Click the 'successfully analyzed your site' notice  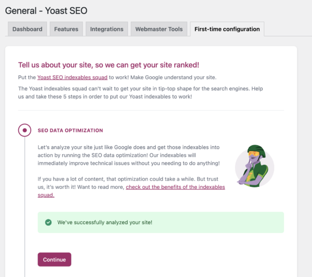[161, 222]
